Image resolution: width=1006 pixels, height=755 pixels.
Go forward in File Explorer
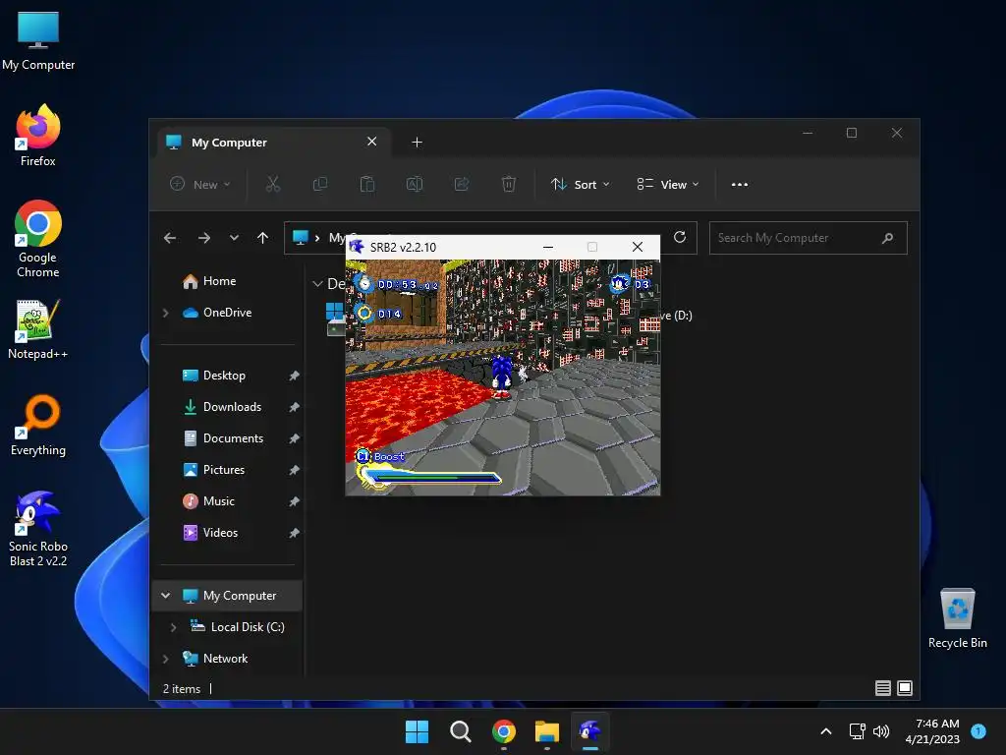point(204,238)
